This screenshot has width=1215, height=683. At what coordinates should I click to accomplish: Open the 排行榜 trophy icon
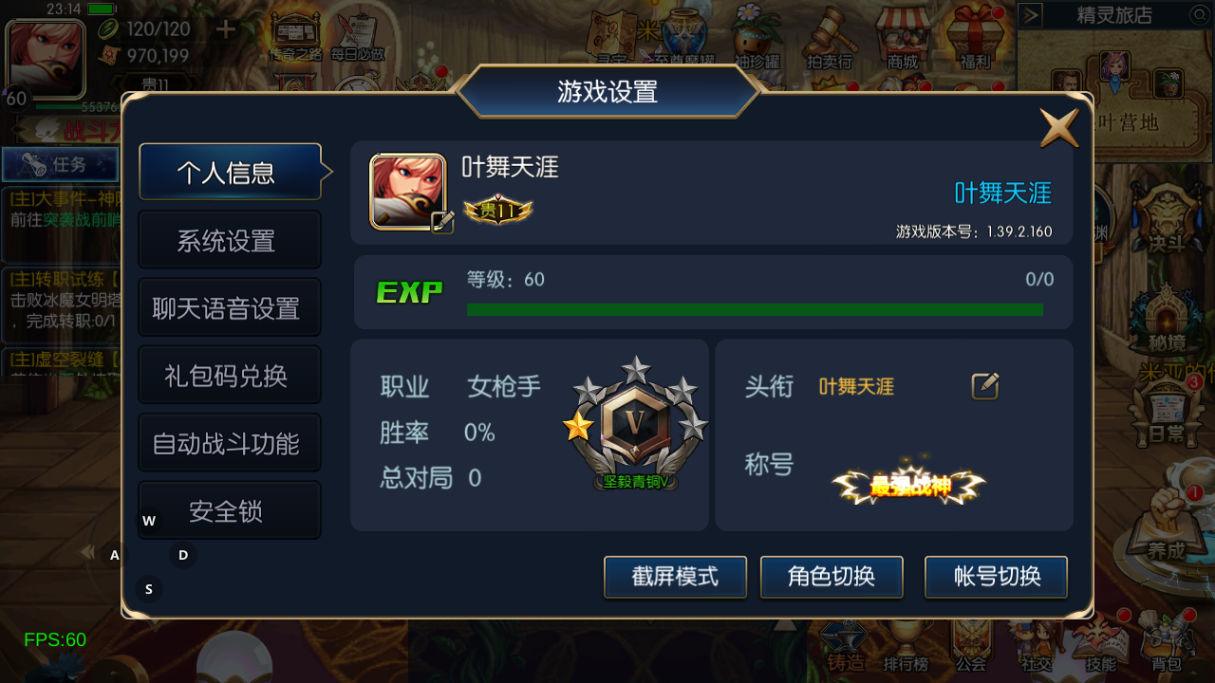pyautogui.click(x=905, y=647)
